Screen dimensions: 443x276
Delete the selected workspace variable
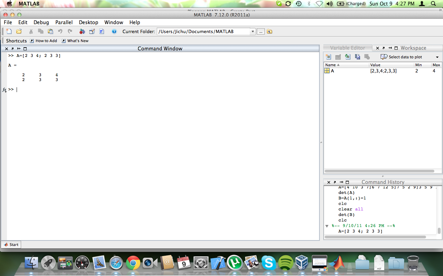pos(367,57)
